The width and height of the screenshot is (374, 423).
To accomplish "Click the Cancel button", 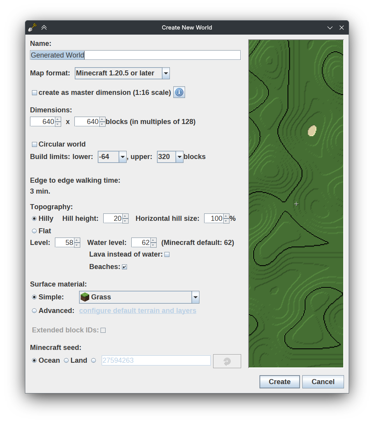I will click(x=323, y=382).
